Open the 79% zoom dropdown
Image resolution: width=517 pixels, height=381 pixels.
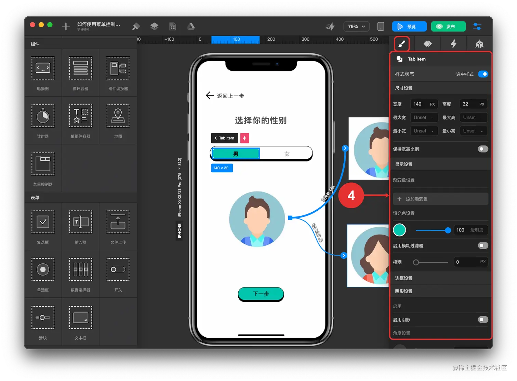(x=356, y=26)
